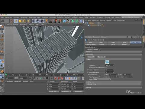Image resolution: width=145 pixels, height=109 pixels.
Task: Click the green timeline playhead marker
Action: point(6,74)
